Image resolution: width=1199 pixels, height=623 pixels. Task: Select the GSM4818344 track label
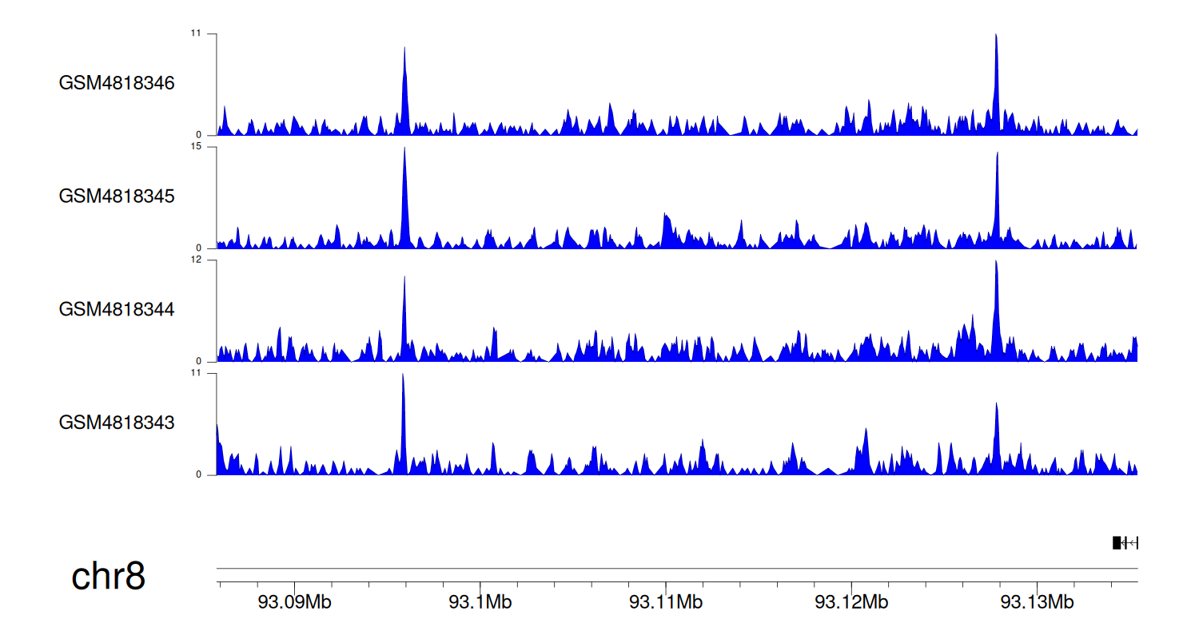tap(117, 309)
